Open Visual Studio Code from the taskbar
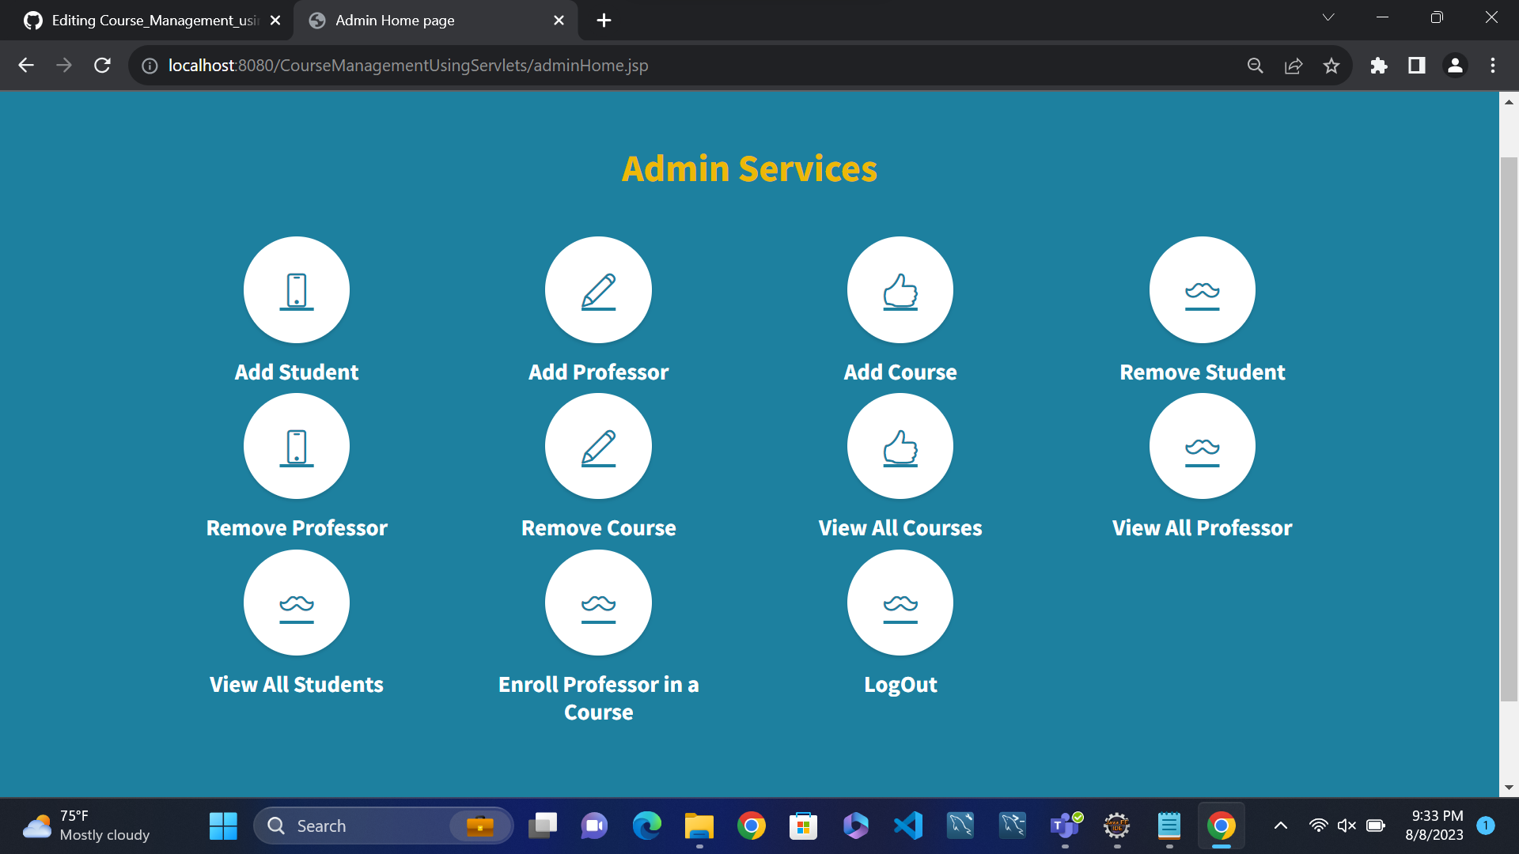1519x854 pixels. 907,825
